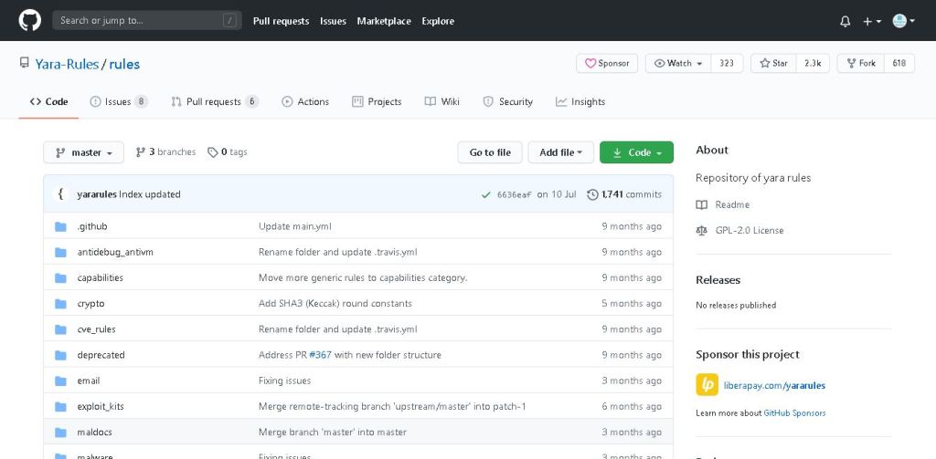This screenshot has width=936, height=459.
Task: Click the tags icon
Action: [213, 152]
